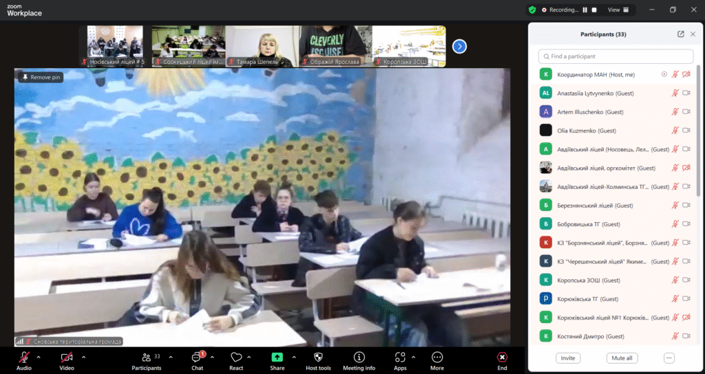The height and width of the screenshot is (374, 705).
Task: Pause the meeting recording
Action: [585, 10]
